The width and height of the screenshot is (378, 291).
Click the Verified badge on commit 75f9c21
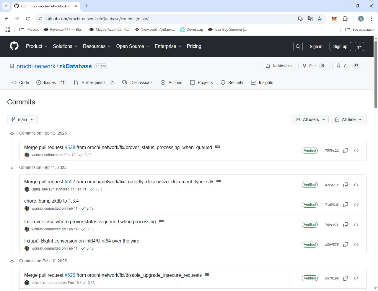click(x=310, y=151)
